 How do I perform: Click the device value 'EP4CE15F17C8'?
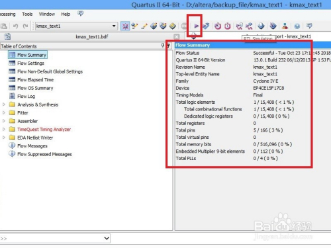click(269, 88)
